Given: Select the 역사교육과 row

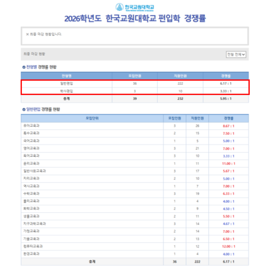Looking at the screenshot, I should tap(135, 186).
